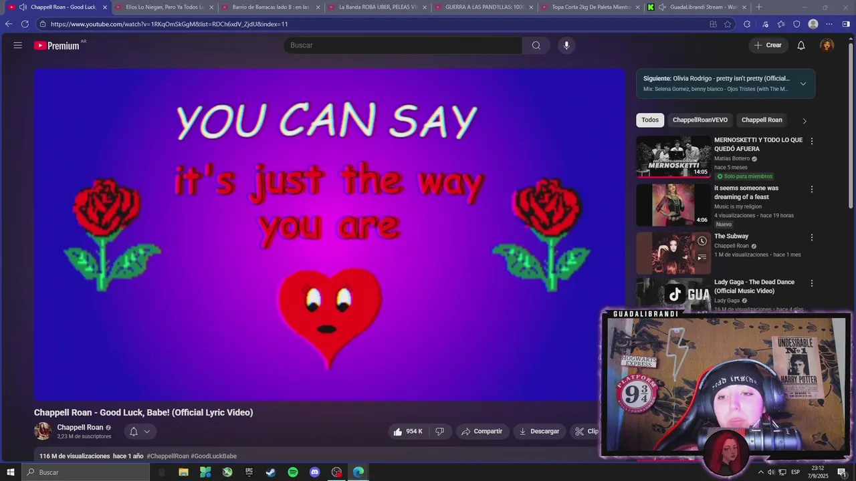
Task: Create a clip with Clip button
Action: 586,432
